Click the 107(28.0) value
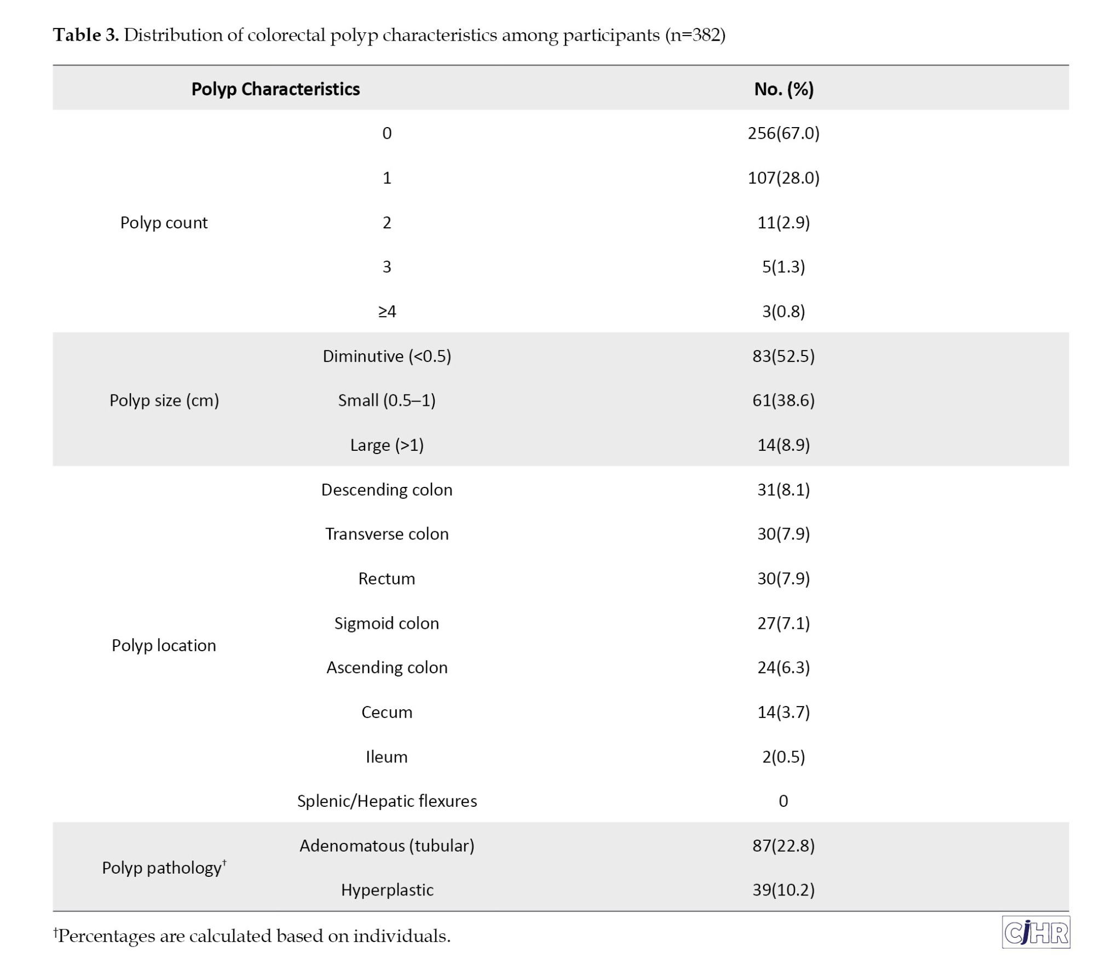The image size is (1095, 970). tap(783, 178)
